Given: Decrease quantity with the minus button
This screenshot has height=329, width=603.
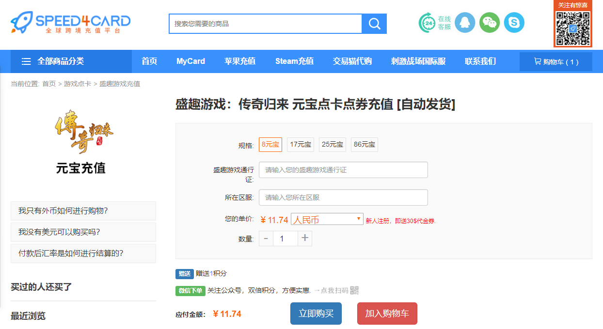Looking at the screenshot, I should click(266, 239).
